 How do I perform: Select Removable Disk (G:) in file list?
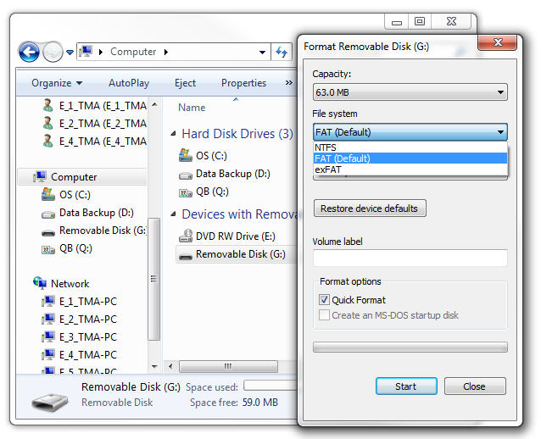point(236,254)
